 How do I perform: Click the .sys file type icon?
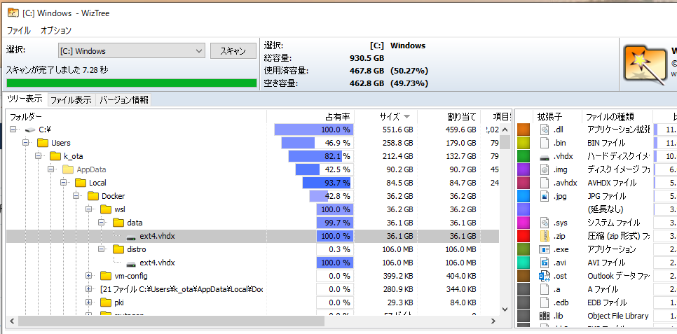544,223
